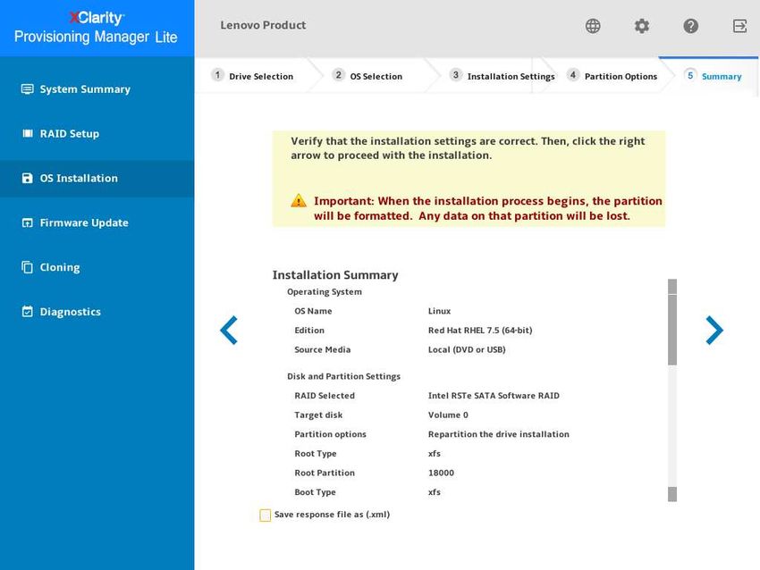Screen dimensions: 760x570
Task: Click Intel RSTe SATA Software RAID value
Action: click(494, 396)
